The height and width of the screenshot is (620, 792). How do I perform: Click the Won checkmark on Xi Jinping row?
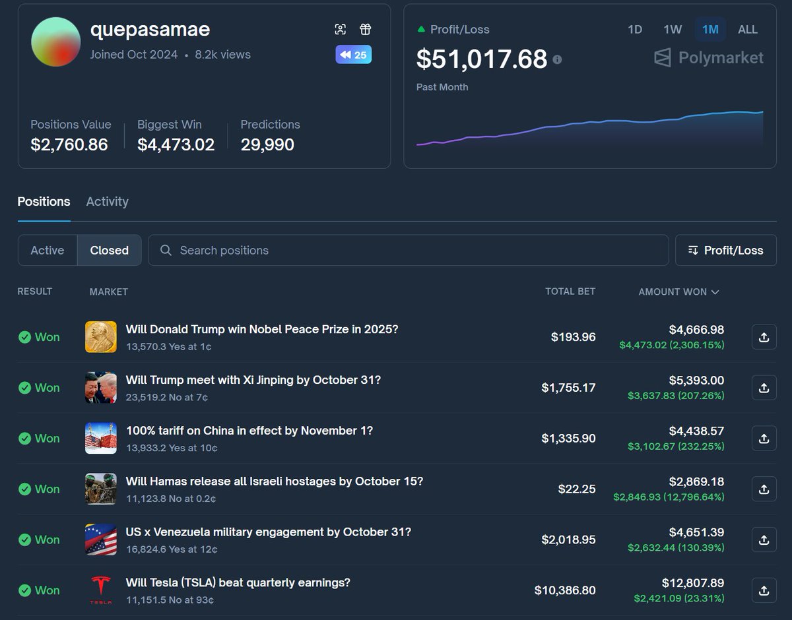[x=24, y=388]
